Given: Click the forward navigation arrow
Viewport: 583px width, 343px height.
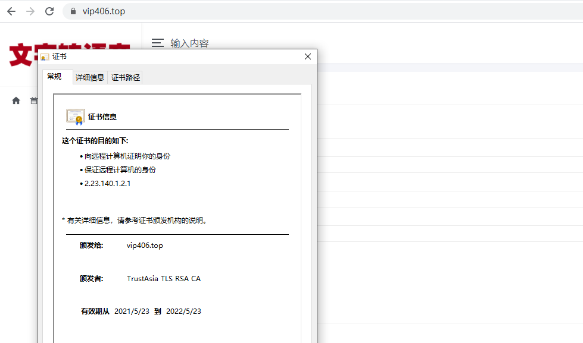Looking at the screenshot, I should click(30, 10).
